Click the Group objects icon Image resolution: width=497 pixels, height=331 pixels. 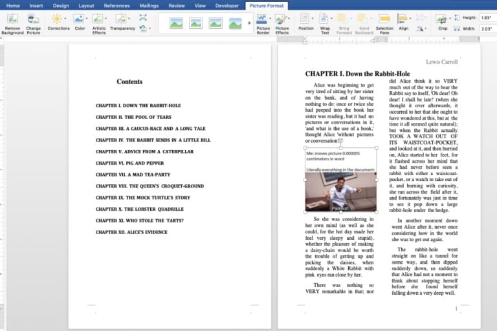tap(420, 17)
